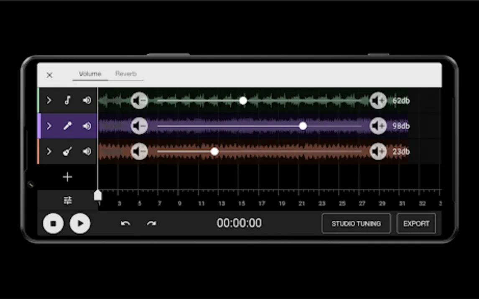479x299 pixels.
Task: Click the redo arrow
Action: click(151, 223)
